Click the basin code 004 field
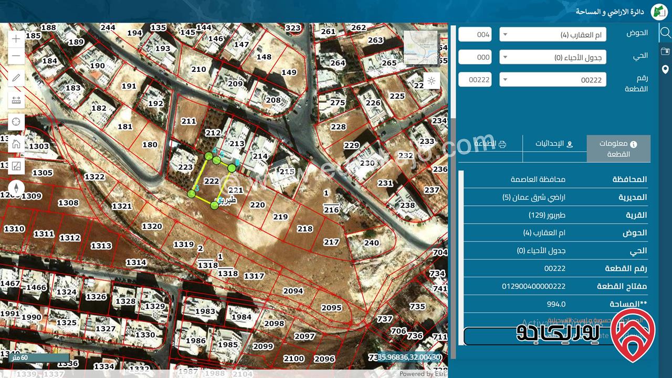 (475, 35)
